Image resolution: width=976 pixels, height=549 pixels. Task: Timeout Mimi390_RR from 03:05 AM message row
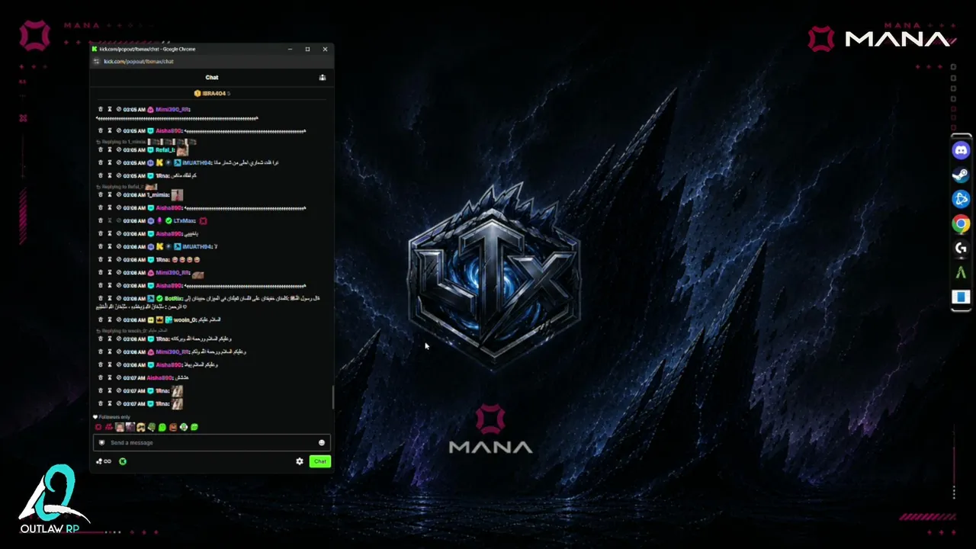(x=109, y=109)
